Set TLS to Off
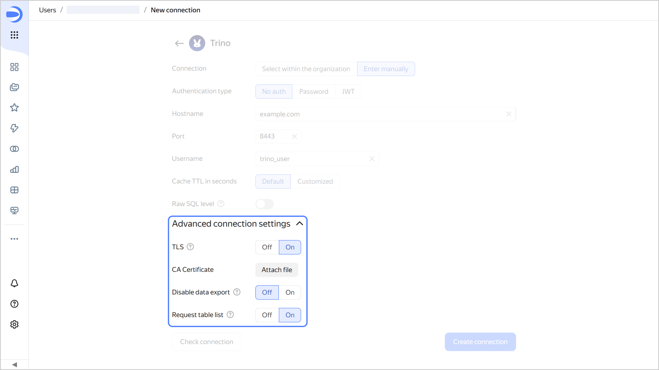The height and width of the screenshot is (370, 659). pyautogui.click(x=267, y=247)
